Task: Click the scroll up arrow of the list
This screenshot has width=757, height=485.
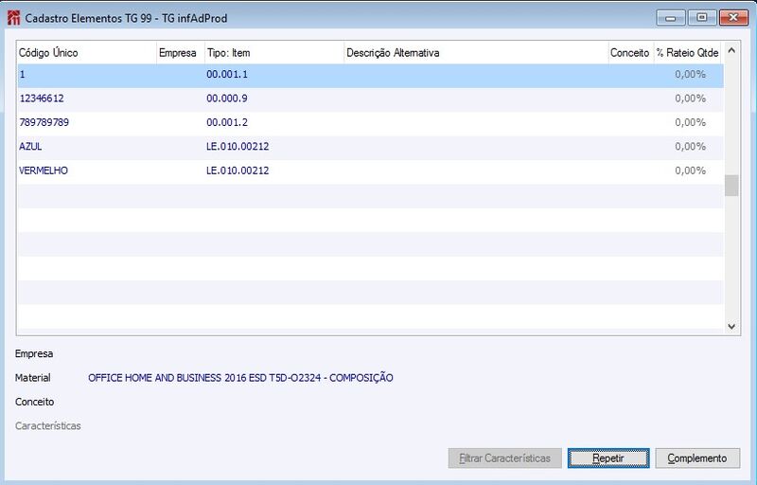Action: coord(731,51)
